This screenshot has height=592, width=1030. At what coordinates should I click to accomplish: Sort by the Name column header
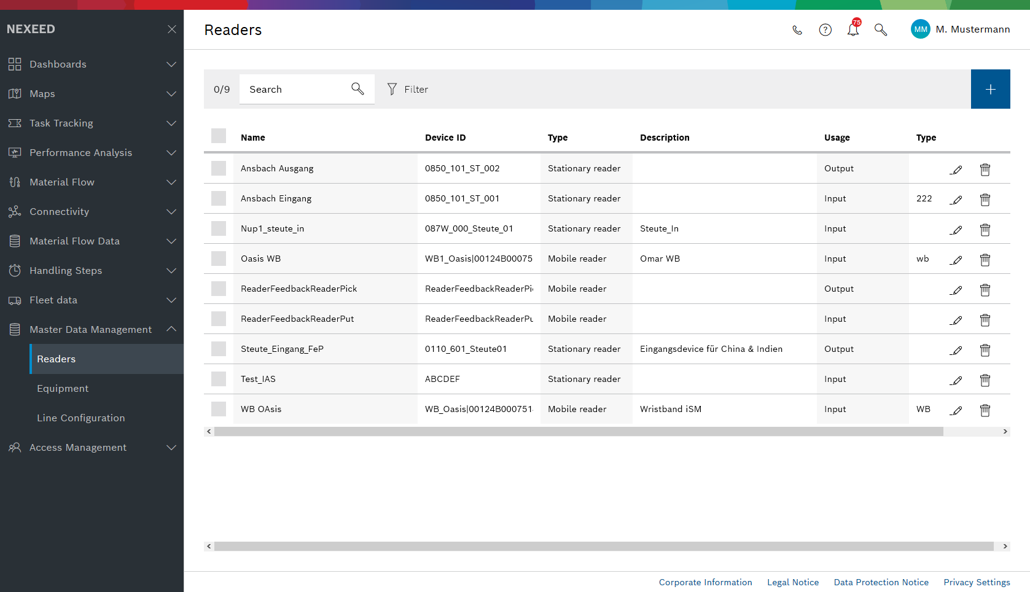pos(253,138)
